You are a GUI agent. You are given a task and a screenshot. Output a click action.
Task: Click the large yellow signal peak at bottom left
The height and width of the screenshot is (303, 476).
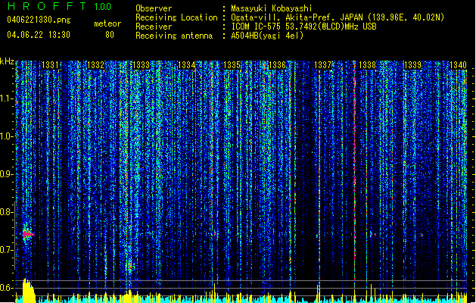tap(28, 291)
